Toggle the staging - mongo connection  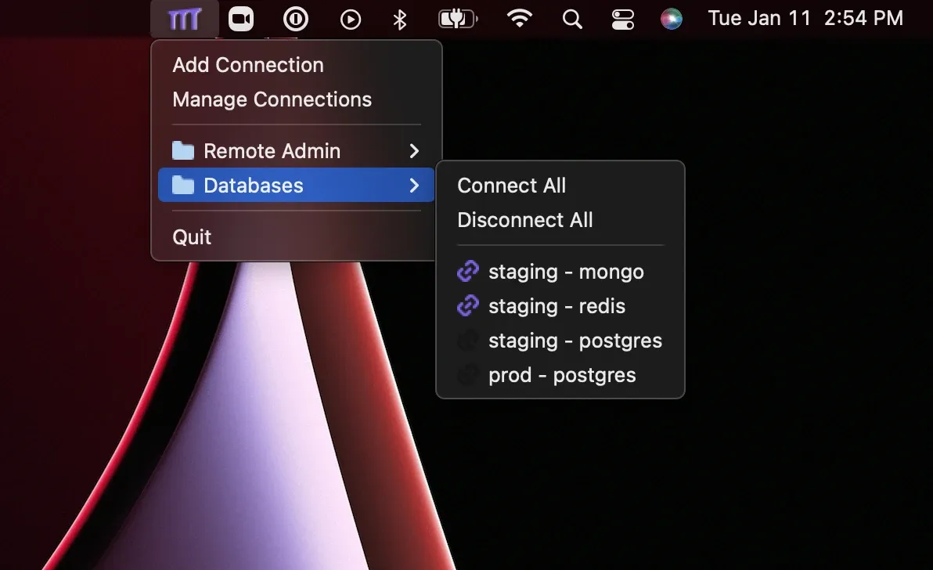click(x=560, y=272)
